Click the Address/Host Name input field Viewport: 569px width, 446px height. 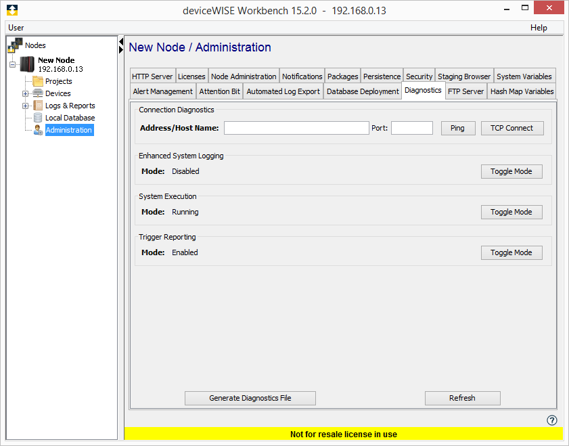coord(296,128)
